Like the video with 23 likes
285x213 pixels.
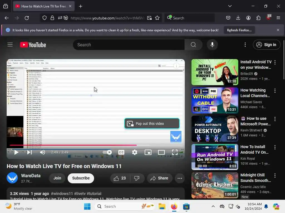pyautogui.click(x=120, y=178)
